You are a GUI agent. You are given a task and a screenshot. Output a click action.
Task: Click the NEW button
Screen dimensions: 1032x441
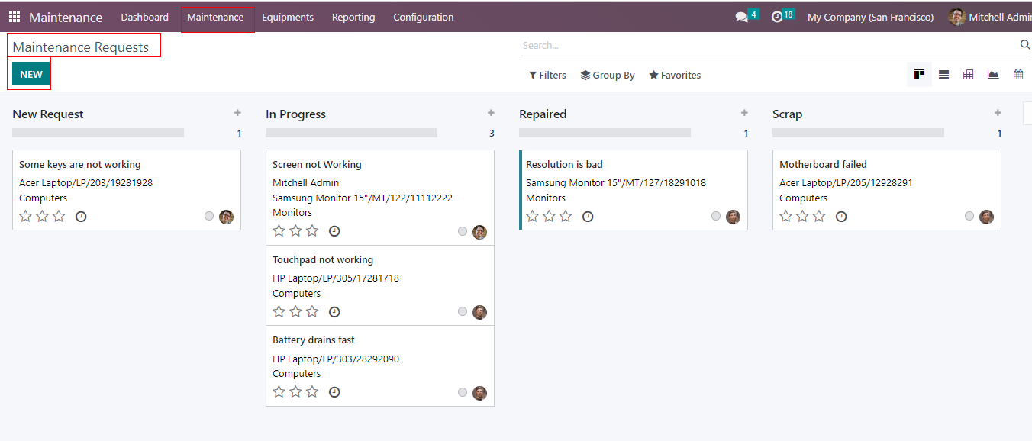tap(31, 74)
